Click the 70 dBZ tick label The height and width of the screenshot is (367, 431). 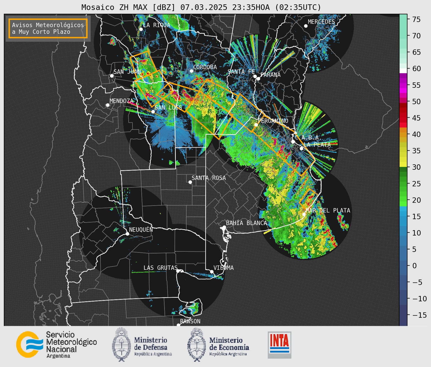tap(416, 36)
